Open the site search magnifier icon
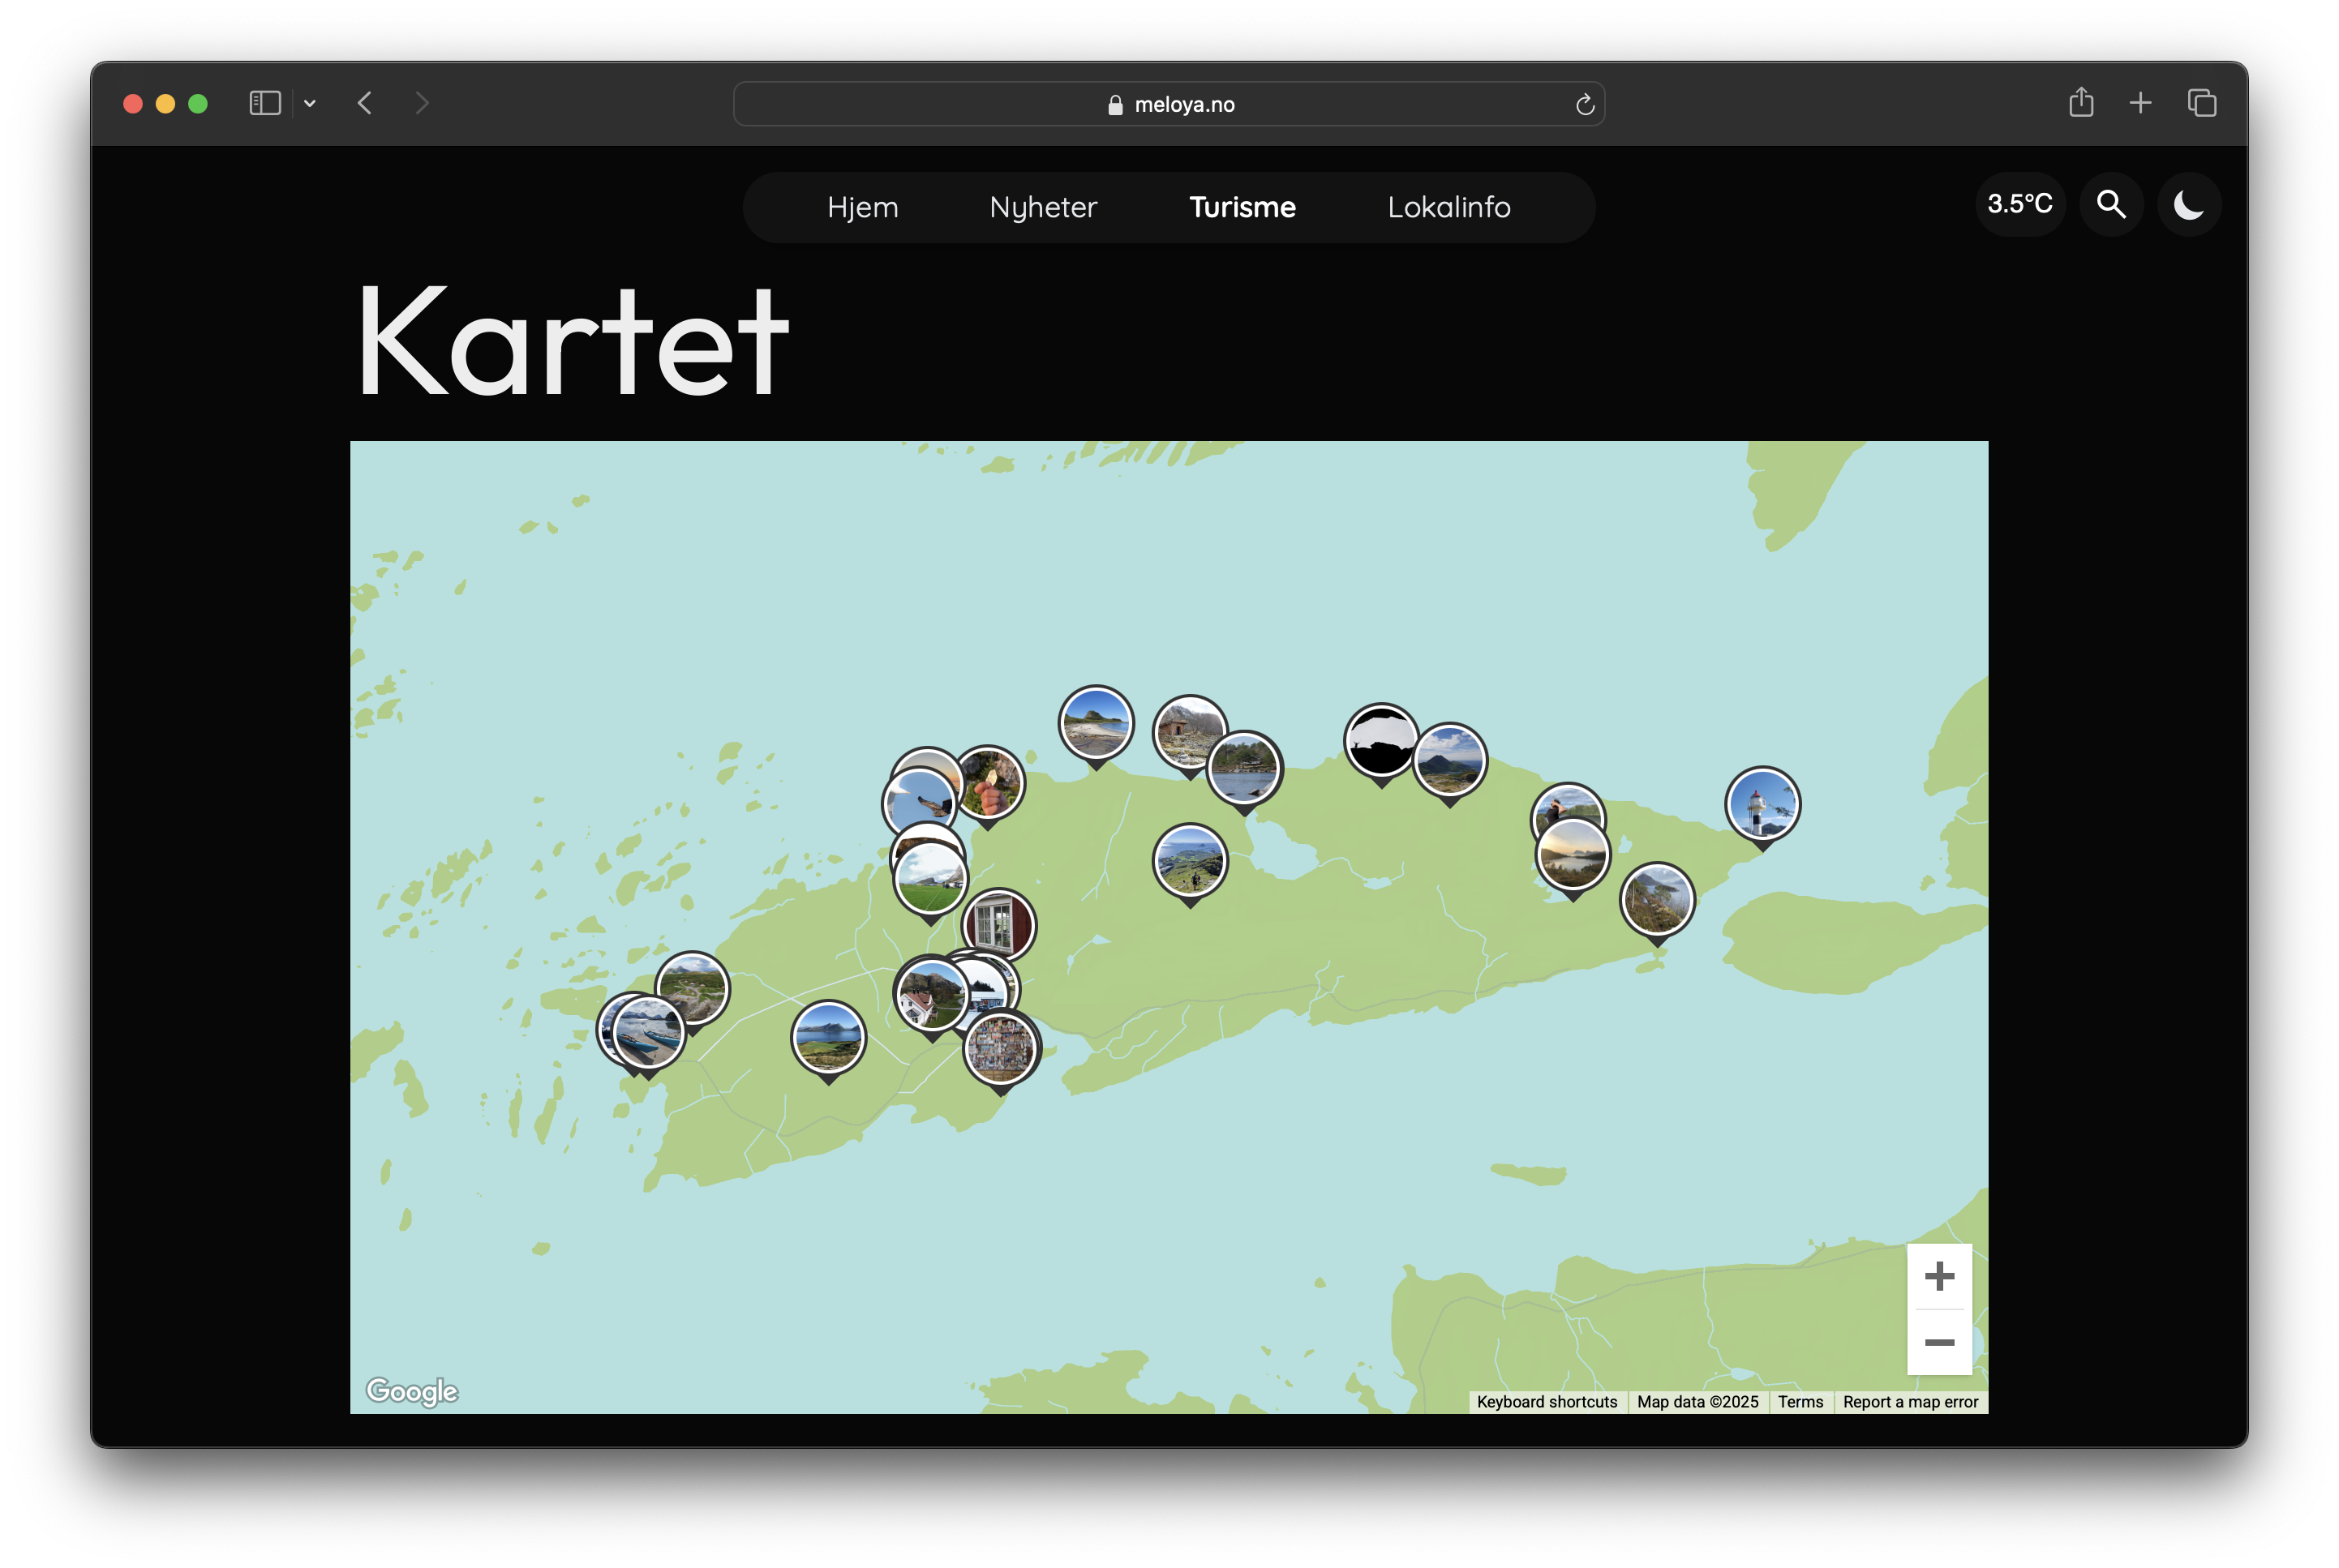This screenshot has height=1568, width=2339. (2110, 205)
